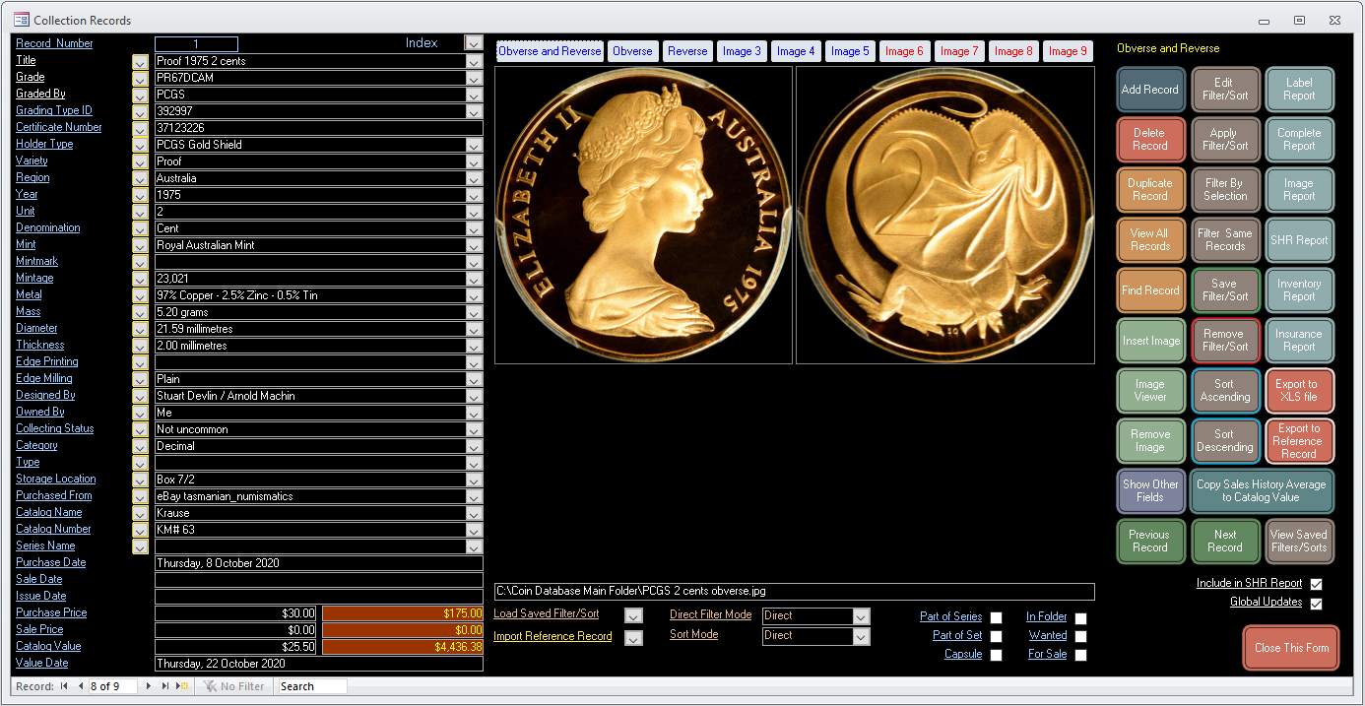Click the coin reverse lizard image
The height and width of the screenshot is (706, 1365).
945,215
